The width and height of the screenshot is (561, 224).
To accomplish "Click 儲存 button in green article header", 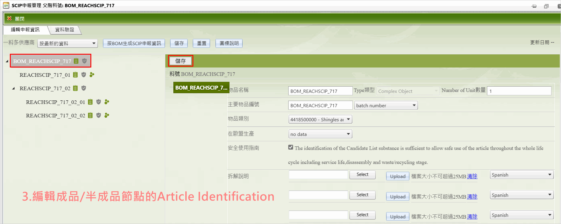I will tap(181, 61).
